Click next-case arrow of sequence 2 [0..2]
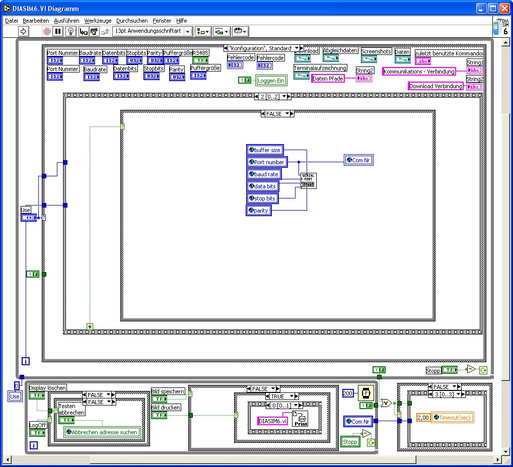Screen dimensions: 513x467 (x=289, y=96)
